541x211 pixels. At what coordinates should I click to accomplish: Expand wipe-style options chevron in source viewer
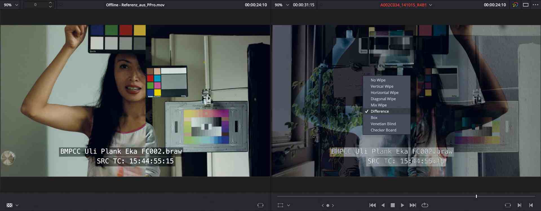[17, 205]
